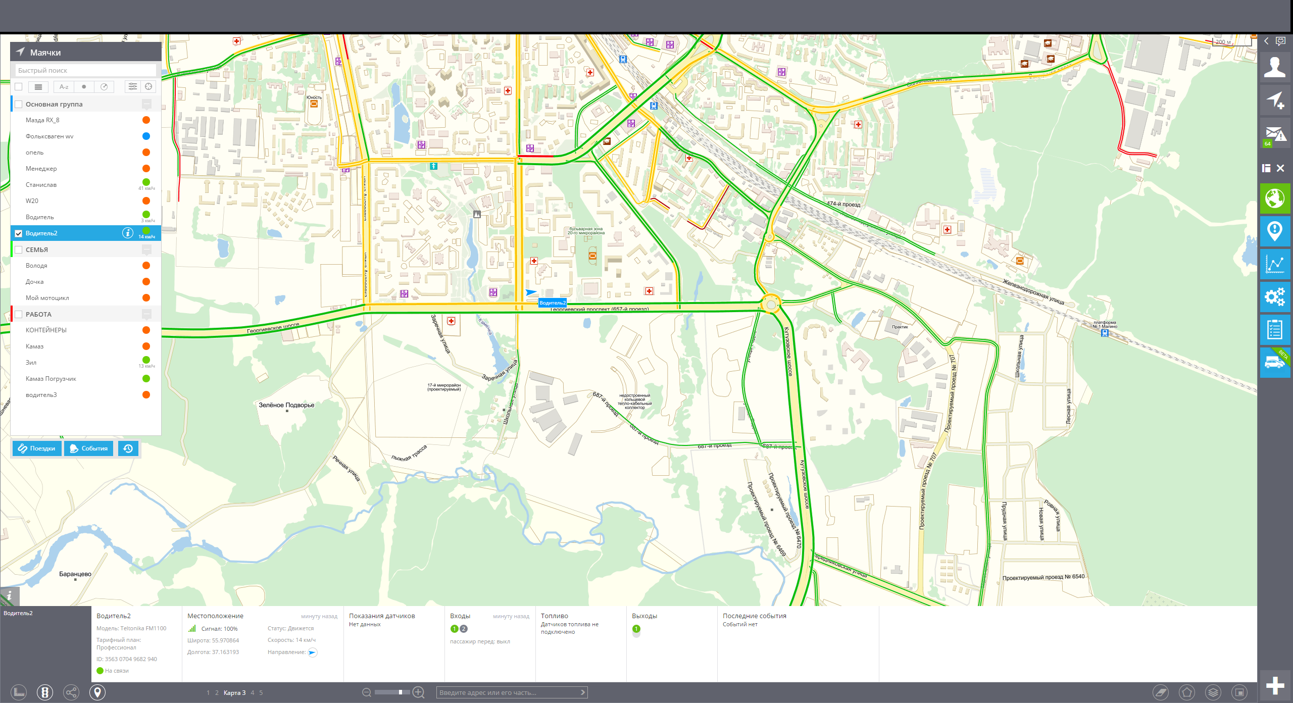Collapse the СЕМЬЯ group
Viewport: 1293px width, 703px height.
click(x=146, y=249)
